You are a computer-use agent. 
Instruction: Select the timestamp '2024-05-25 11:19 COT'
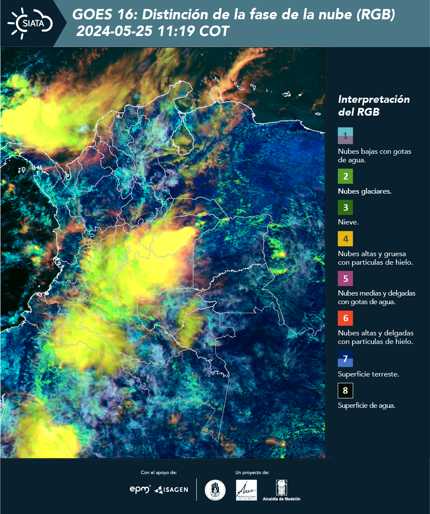coord(153,31)
